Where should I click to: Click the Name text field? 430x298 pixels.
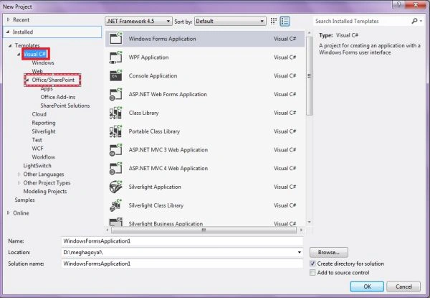coord(182,241)
